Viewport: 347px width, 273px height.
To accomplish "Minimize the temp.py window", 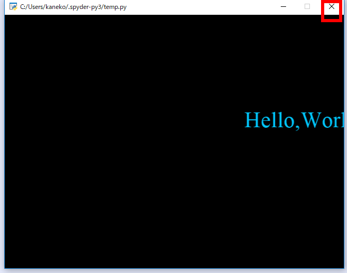I will click(x=283, y=7).
